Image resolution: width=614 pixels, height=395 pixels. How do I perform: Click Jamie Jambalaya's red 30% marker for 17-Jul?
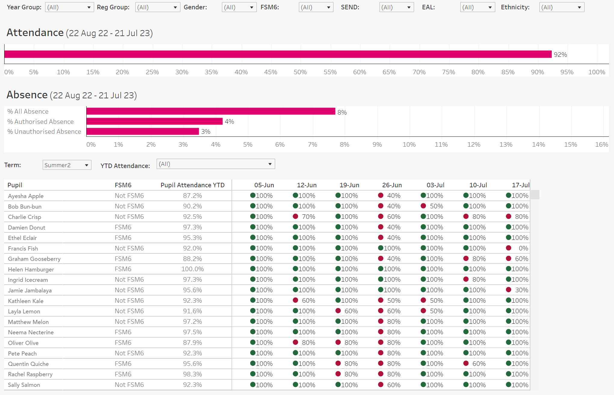pos(508,290)
